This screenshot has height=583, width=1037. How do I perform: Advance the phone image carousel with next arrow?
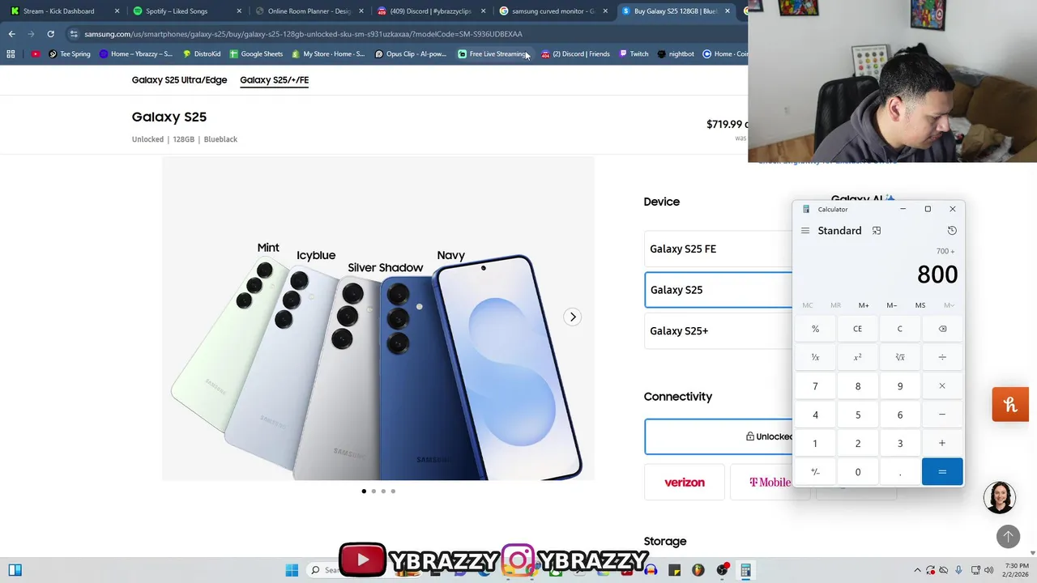tap(573, 317)
